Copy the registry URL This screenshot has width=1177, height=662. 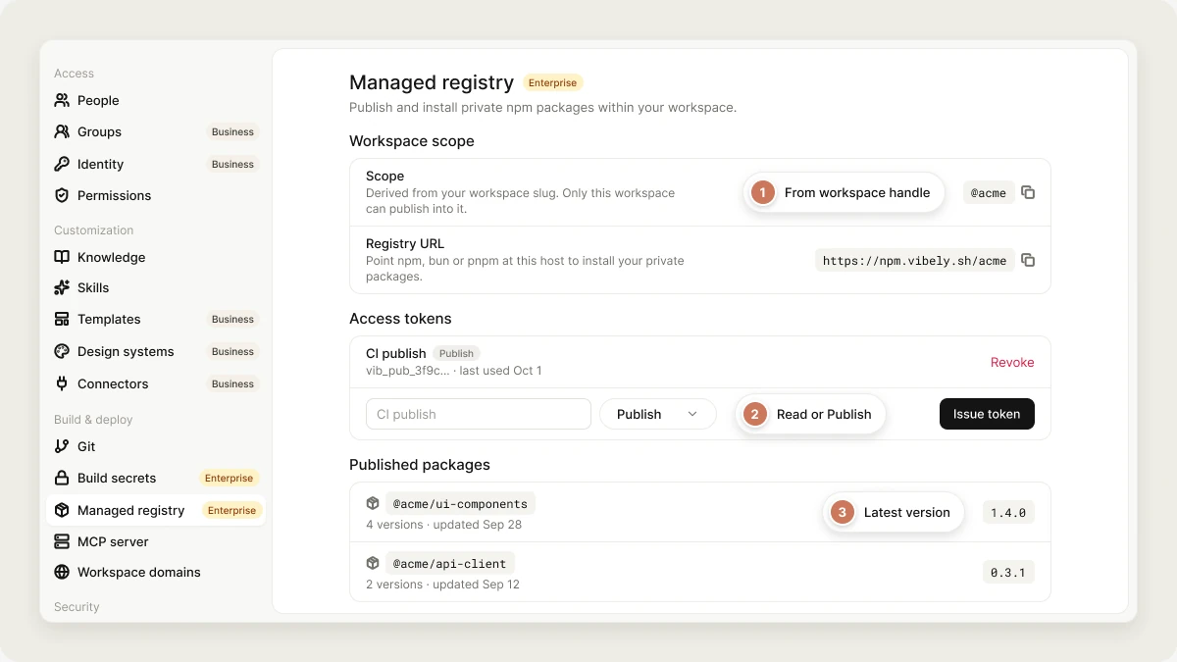click(x=1028, y=260)
